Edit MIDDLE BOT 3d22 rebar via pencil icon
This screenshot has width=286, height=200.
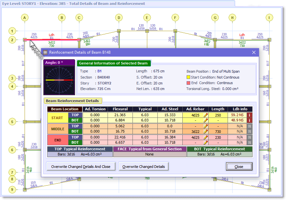click(x=205, y=131)
